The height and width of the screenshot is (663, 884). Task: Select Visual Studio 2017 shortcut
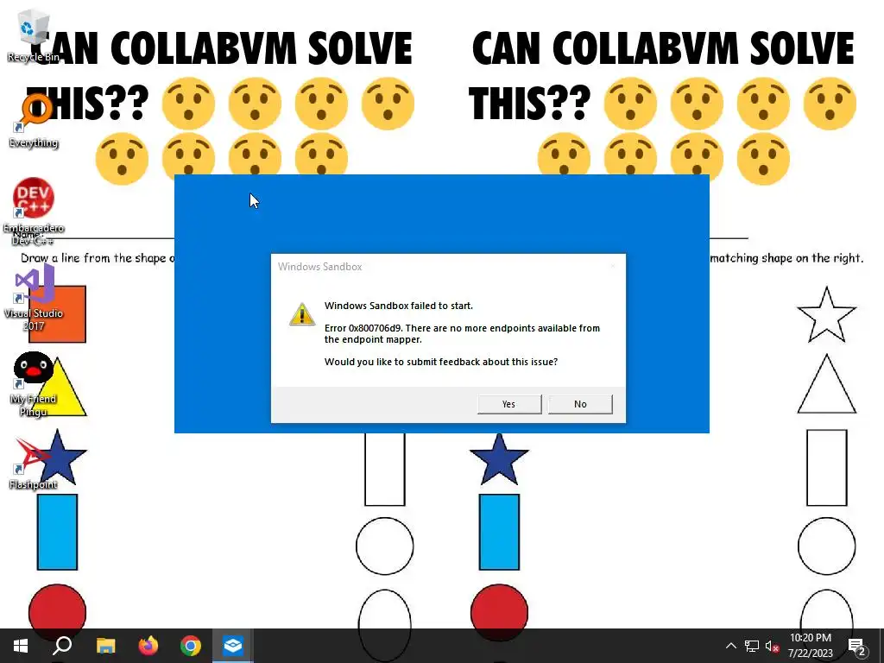(x=34, y=299)
